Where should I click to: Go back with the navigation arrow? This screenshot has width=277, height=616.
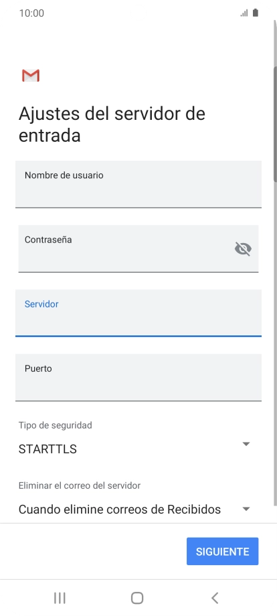point(215,598)
